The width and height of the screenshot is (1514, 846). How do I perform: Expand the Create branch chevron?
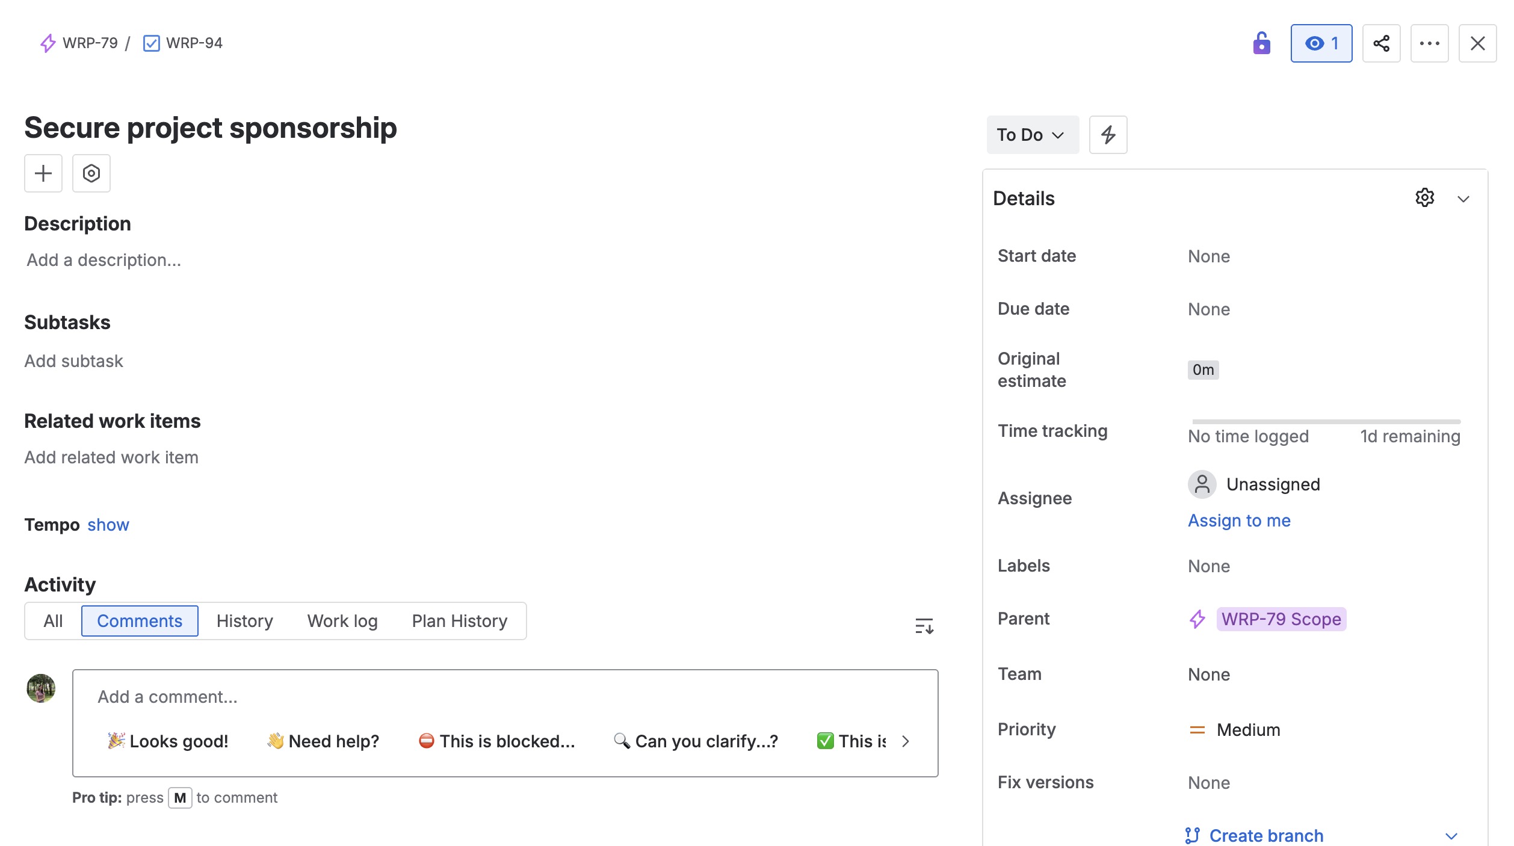(x=1451, y=836)
